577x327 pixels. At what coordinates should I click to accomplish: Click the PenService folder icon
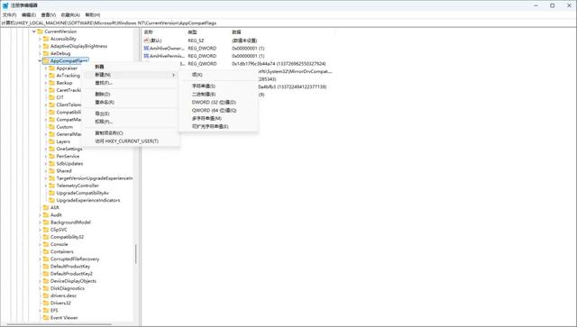(52, 157)
